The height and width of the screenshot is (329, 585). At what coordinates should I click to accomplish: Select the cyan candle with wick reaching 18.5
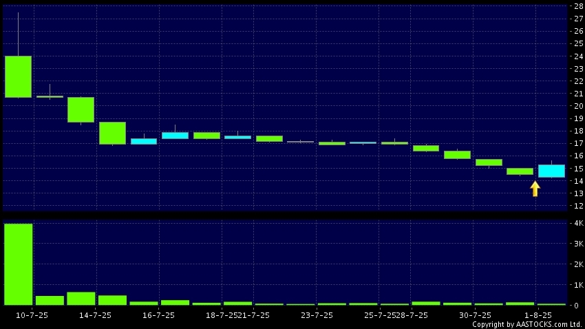tap(175, 136)
